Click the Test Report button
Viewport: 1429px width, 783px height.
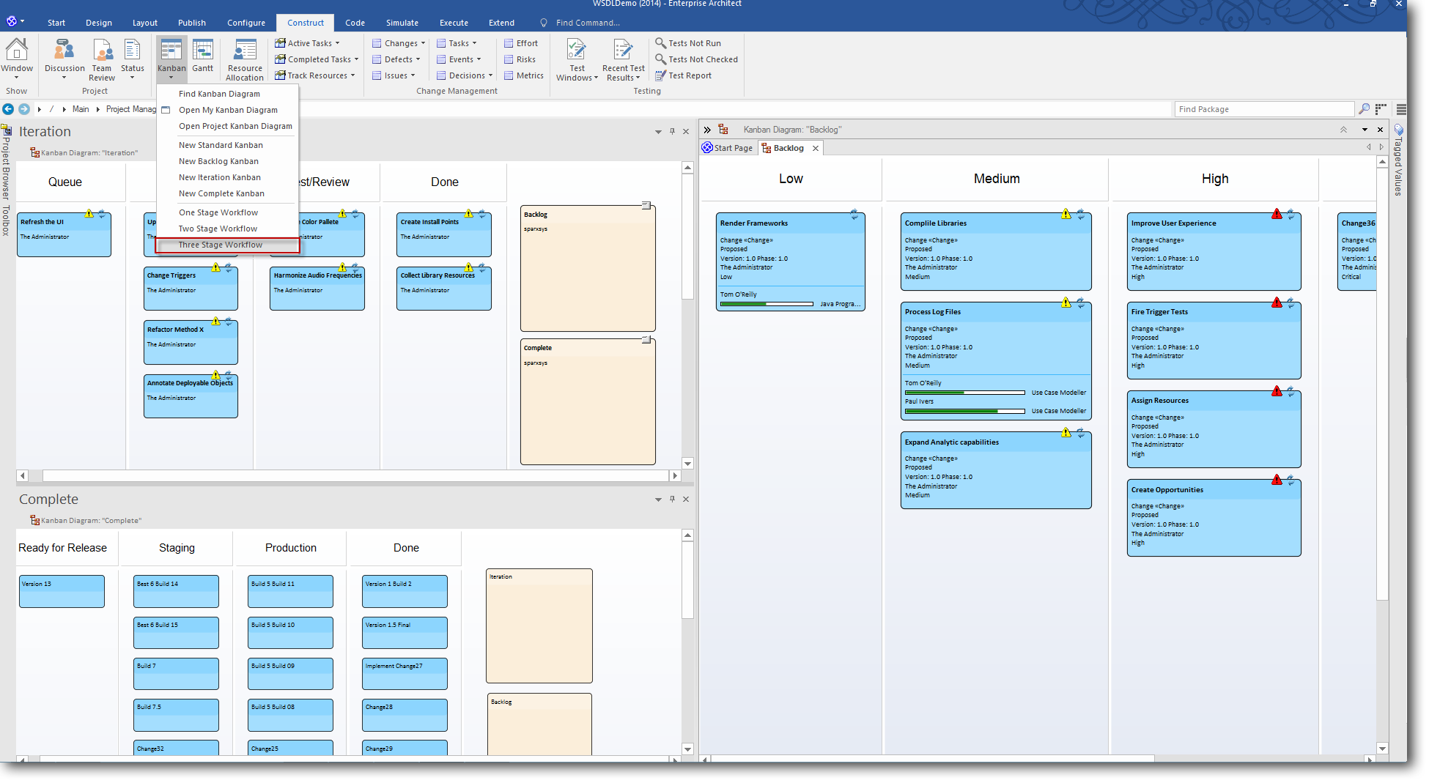[x=689, y=76]
